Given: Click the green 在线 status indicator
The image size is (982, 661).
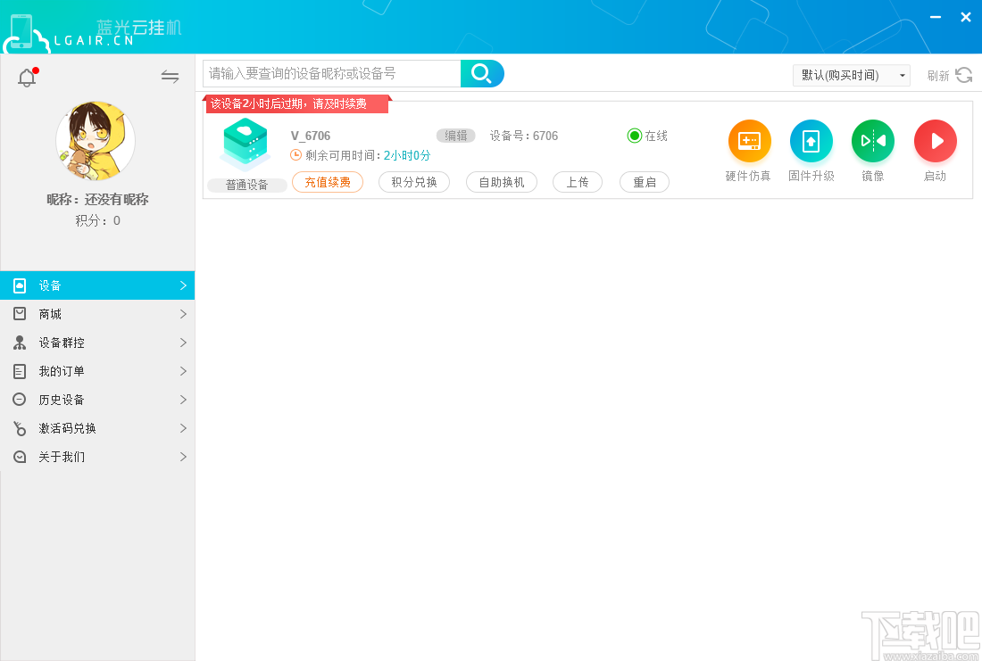Looking at the screenshot, I should point(635,136).
